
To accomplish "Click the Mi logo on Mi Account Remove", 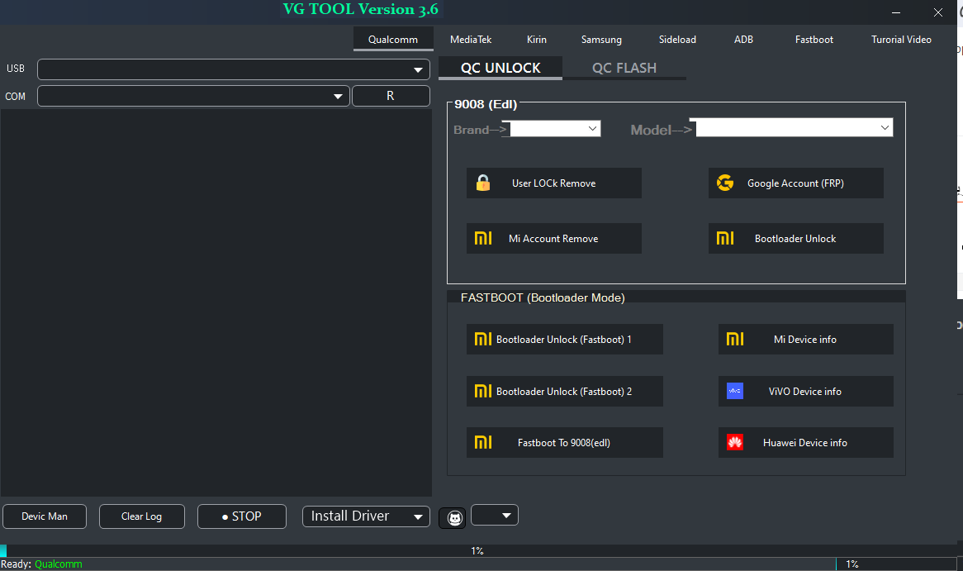I will [482, 238].
